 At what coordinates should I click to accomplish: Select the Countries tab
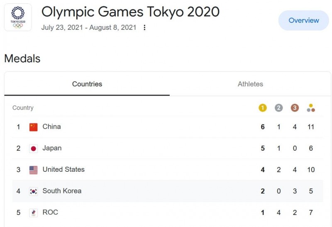tap(87, 84)
